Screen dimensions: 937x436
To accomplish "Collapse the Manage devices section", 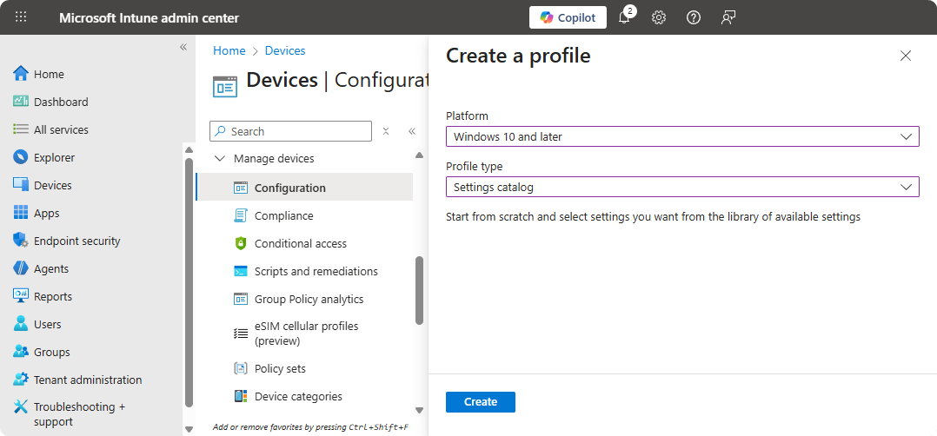I will pos(219,159).
